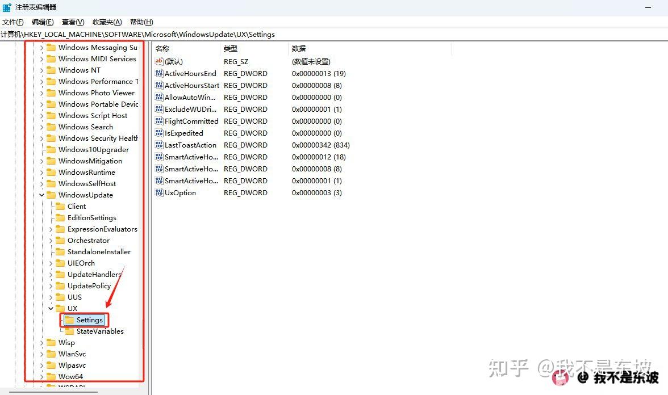The image size is (668, 395).
Task: Select the 0x00000012 (18) data value
Action: click(319, 157)
